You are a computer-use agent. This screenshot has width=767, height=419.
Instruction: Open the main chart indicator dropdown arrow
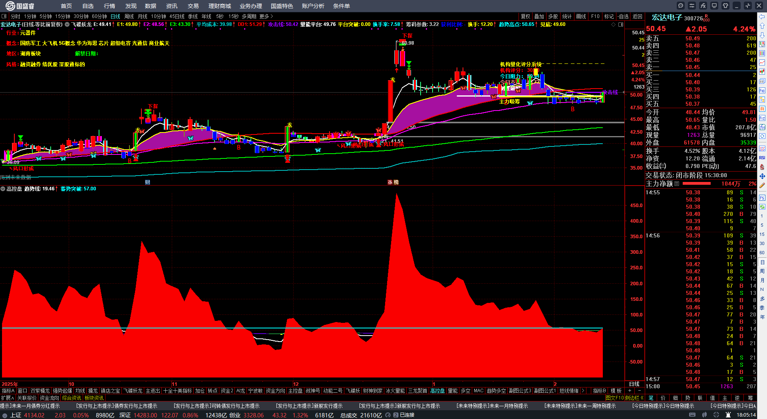pos(68,24)
